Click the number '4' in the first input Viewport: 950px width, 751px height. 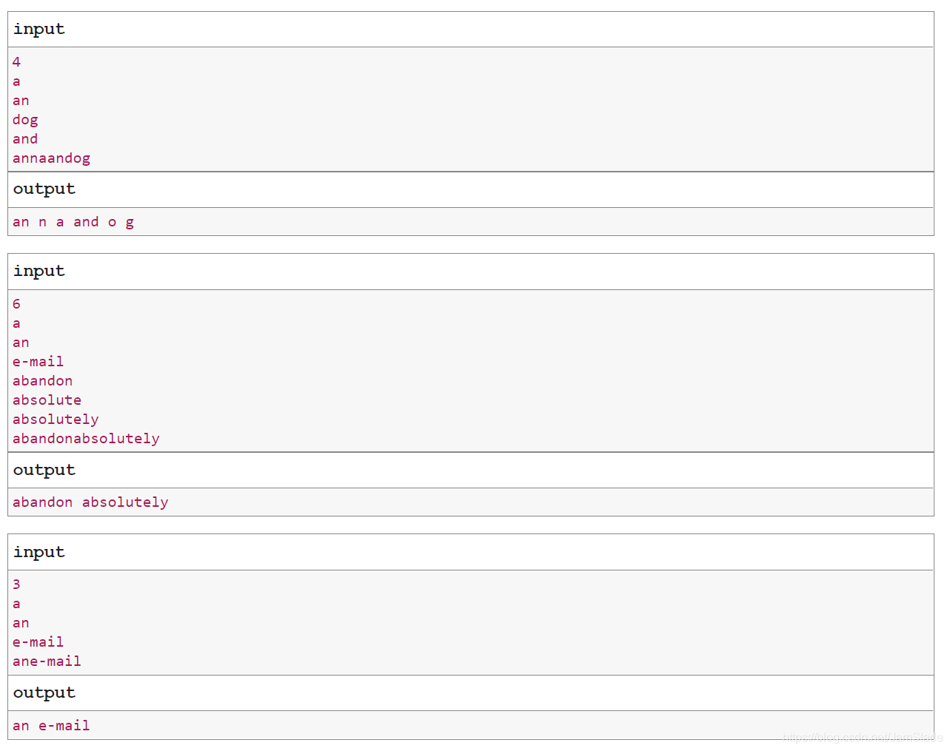pyautogui.click(x=16, y=62)
